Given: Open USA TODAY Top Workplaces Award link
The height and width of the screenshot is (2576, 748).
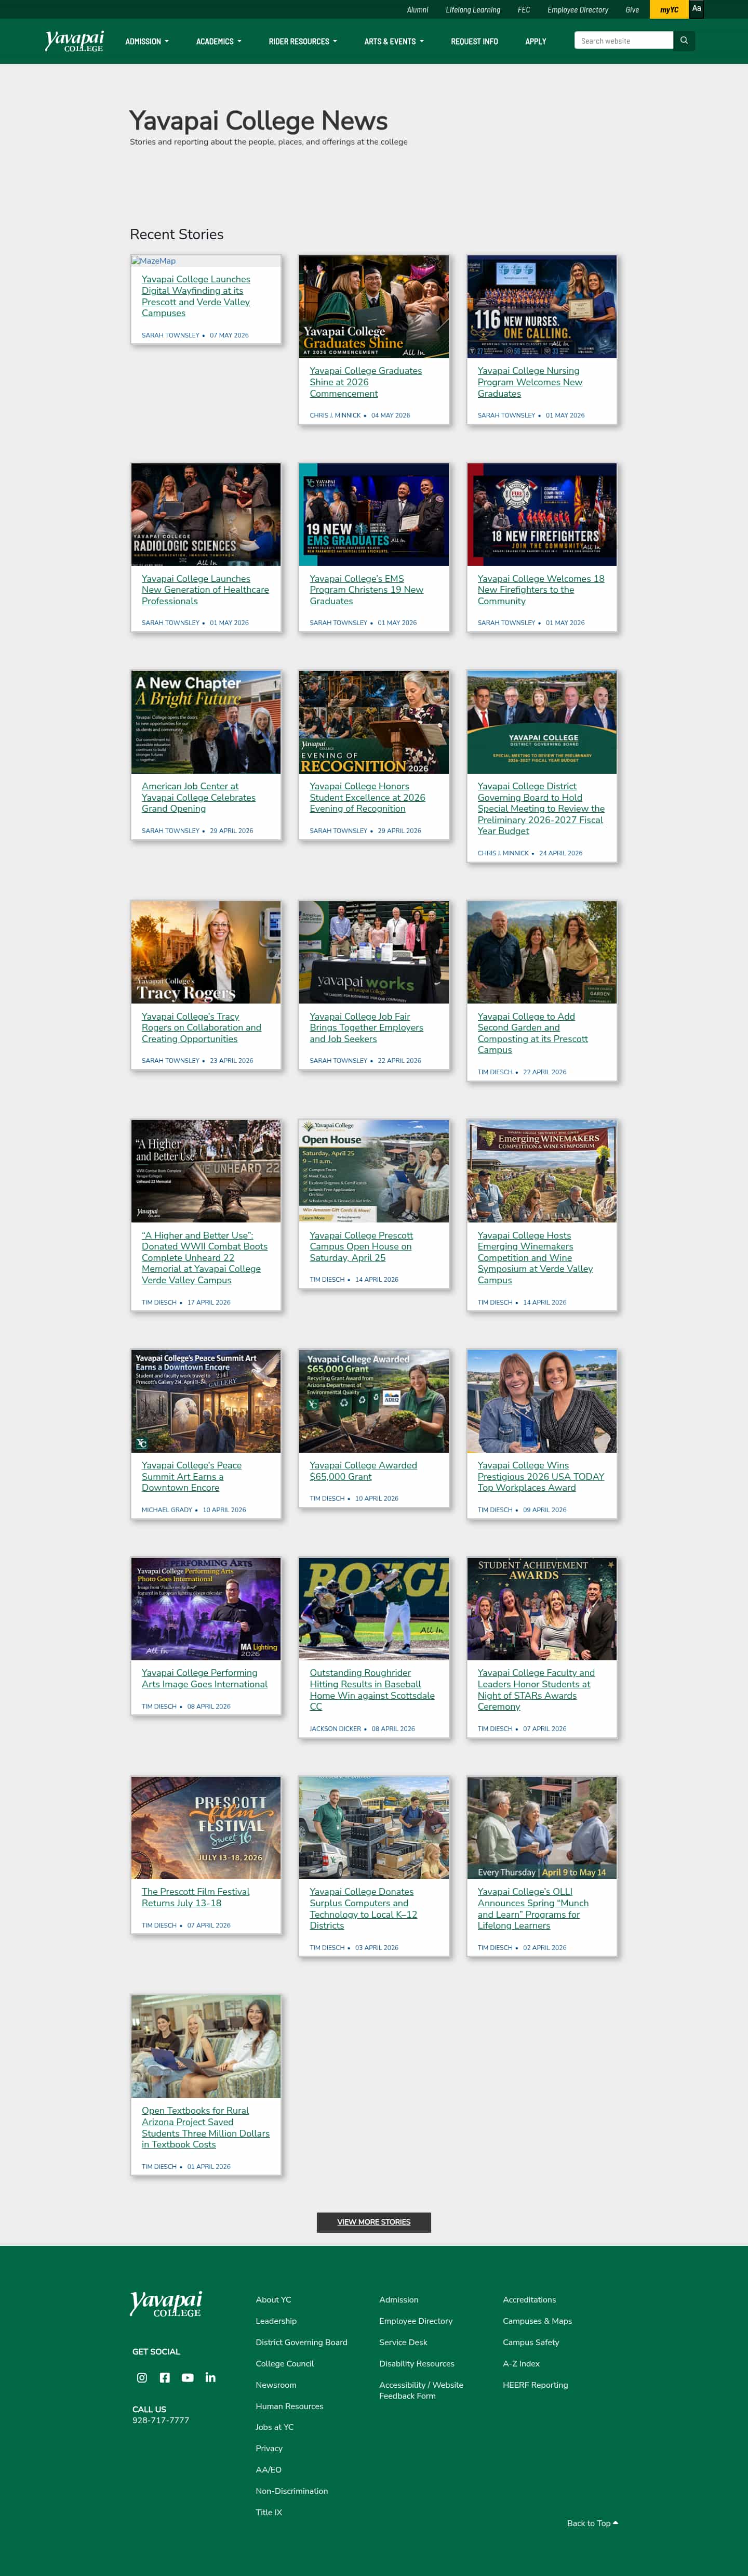Looking at the screenshot, I should coord(540,1476).
